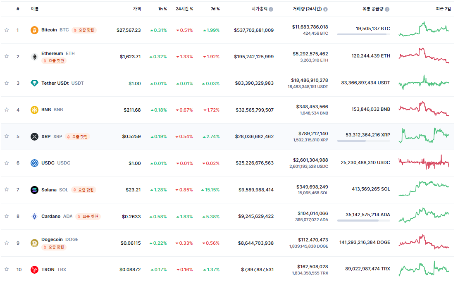Click the Cardano coin logo icon
The width and height of the screenshot is (465, 284).
(x=34, y=216)
